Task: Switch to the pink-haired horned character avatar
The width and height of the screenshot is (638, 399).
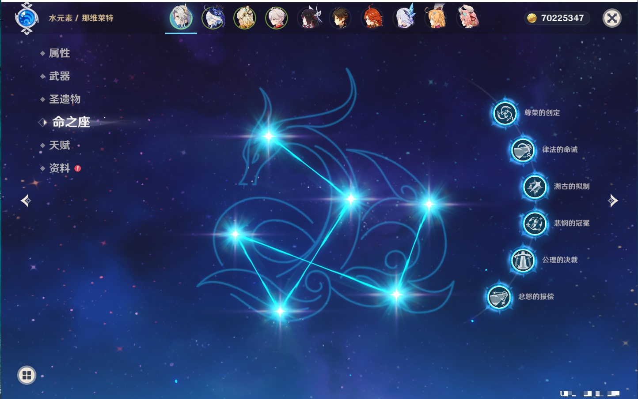Action: (x=467, y=18)
